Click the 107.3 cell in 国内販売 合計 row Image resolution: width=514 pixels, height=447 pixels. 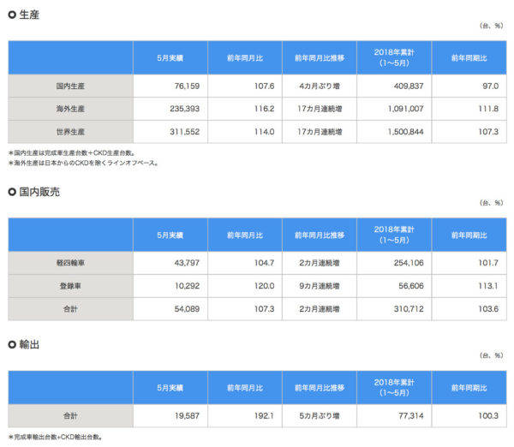pyautogui.click(x=264, y=309)
